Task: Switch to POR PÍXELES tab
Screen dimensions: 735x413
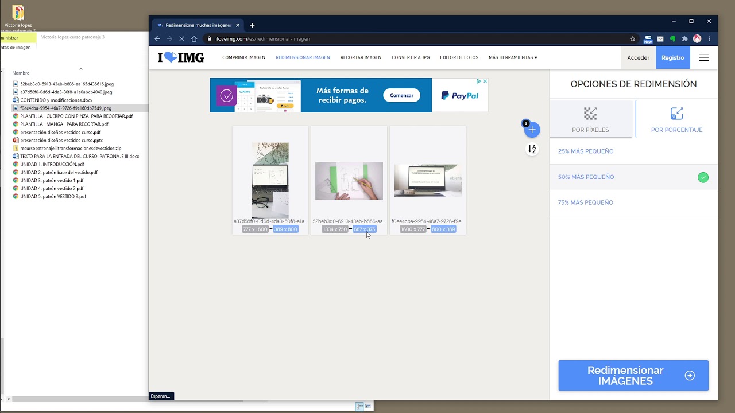Action: click(x=591, y=119)
